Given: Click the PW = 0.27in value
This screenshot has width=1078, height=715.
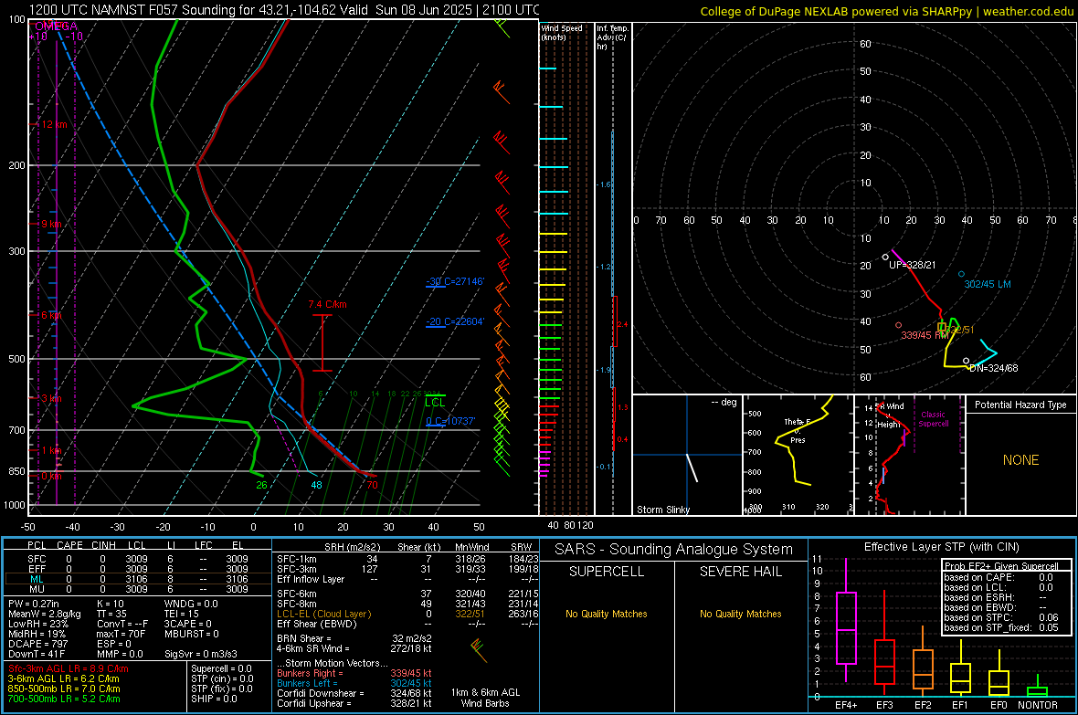Looking at the screenshot, I should (x=33, y=604).
